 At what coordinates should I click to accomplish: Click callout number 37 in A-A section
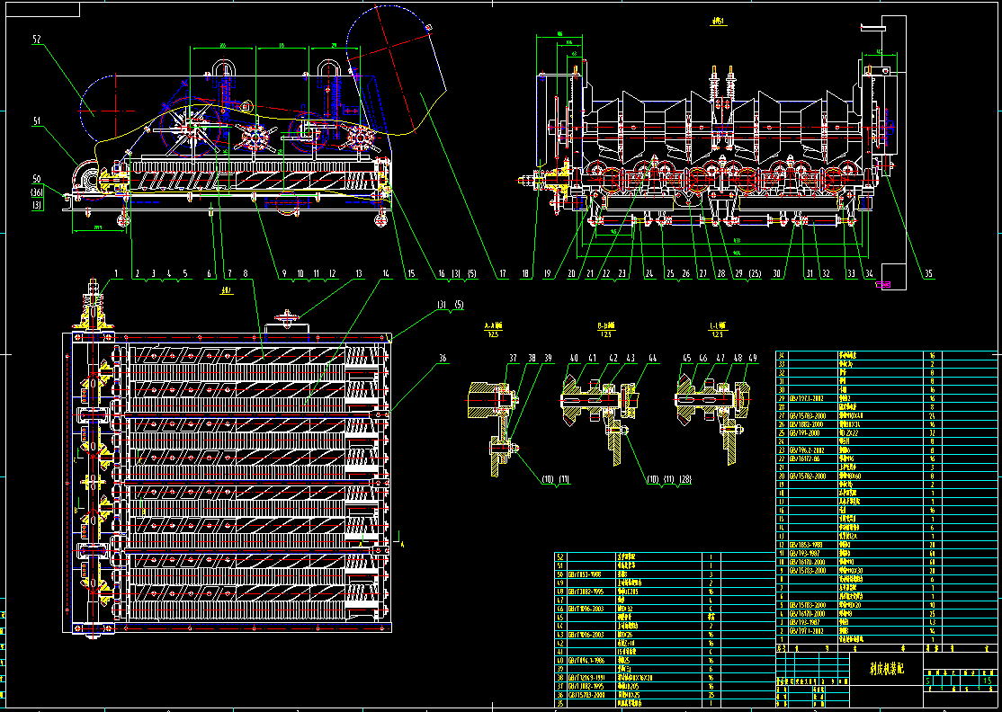coord(514,359)
